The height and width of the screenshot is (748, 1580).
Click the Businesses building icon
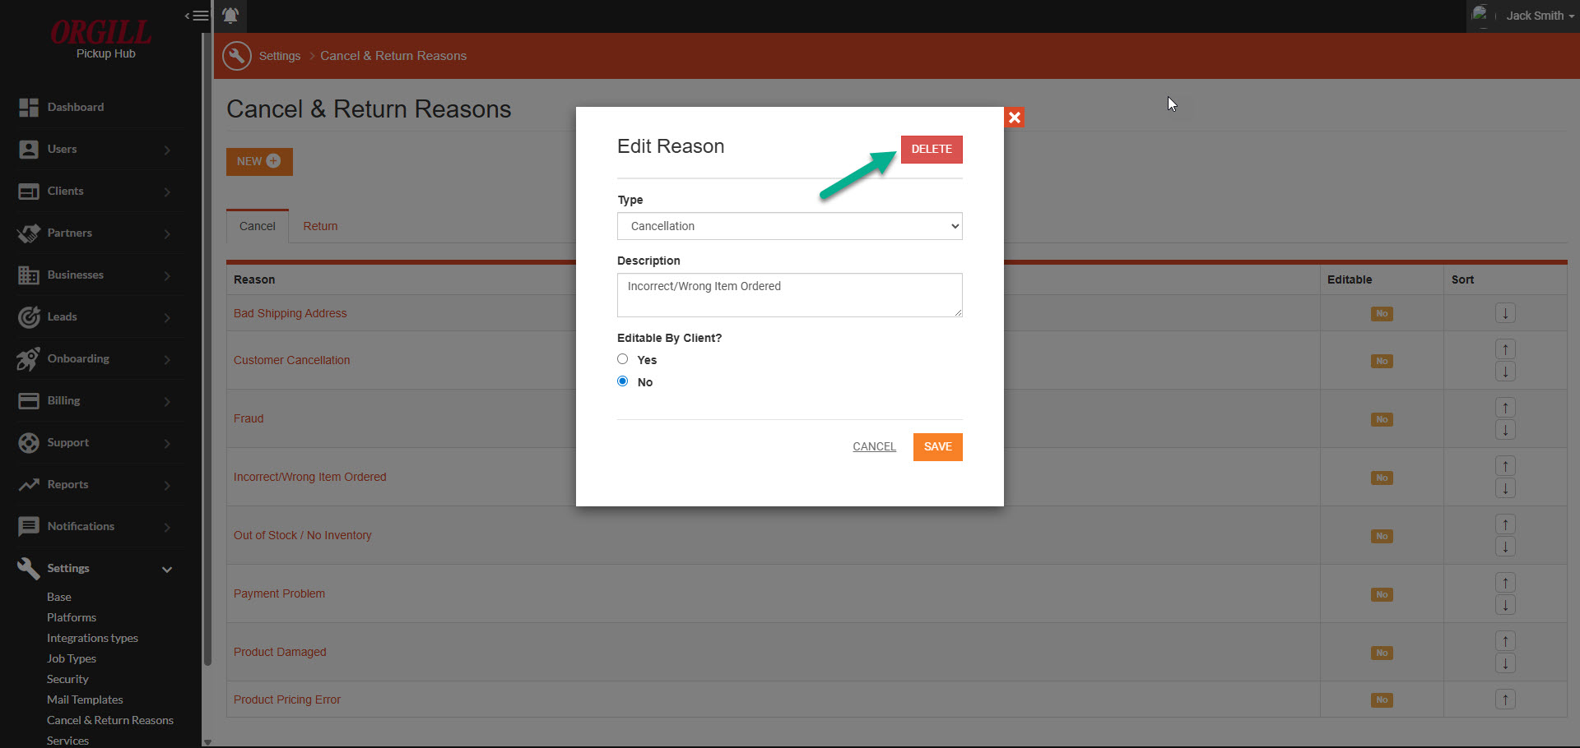pyautogui.click(x=29, y=275)
